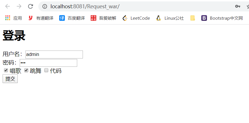Open the 百度翻译 bookmark

click(72, 18)
